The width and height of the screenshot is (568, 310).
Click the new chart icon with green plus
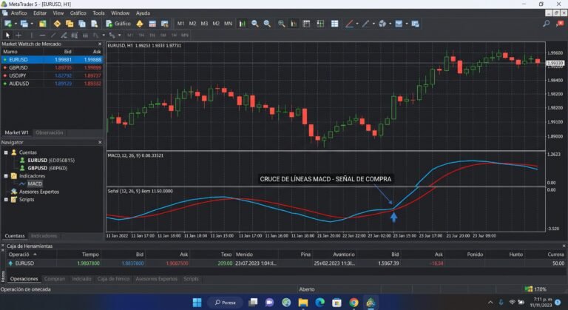(8, 24)
